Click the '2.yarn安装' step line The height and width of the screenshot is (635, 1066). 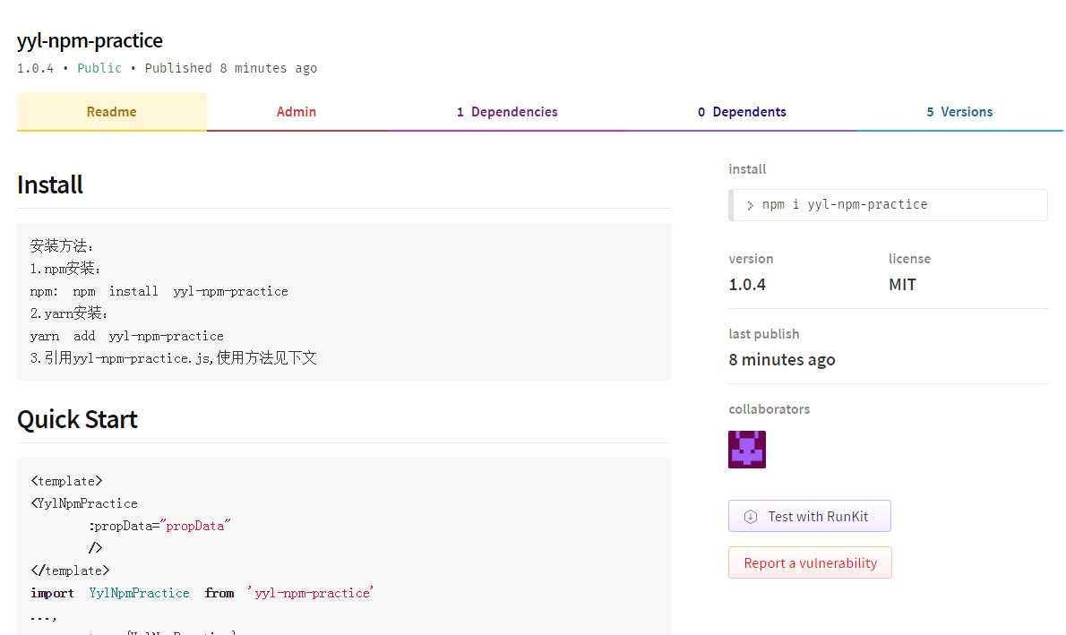(x=69, y=313)
